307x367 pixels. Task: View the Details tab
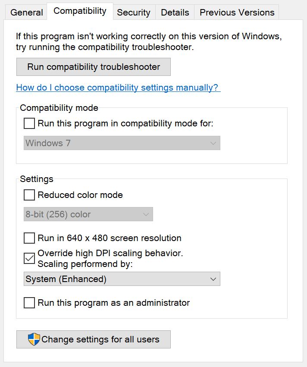[175, 13]
